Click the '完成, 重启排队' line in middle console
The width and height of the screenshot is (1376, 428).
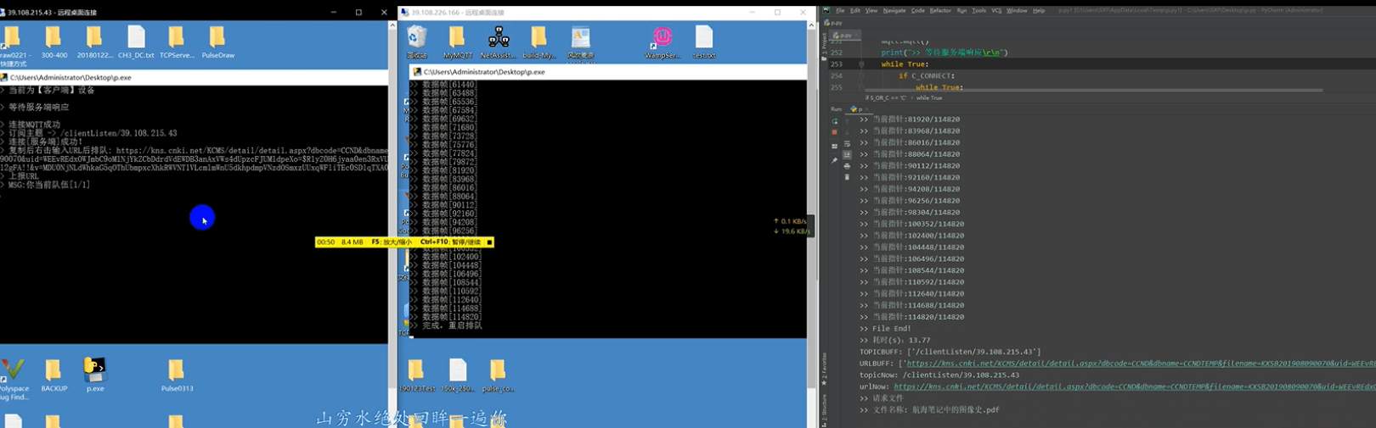pyautogui.click(x=446, y=325)
